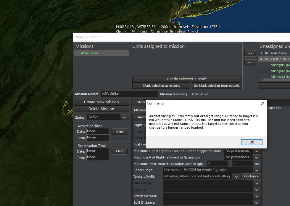The width and height of the screenshot is (290, 206).
Task: Open minimum ready strike a/c dropdown
Action: coord(242,151)
